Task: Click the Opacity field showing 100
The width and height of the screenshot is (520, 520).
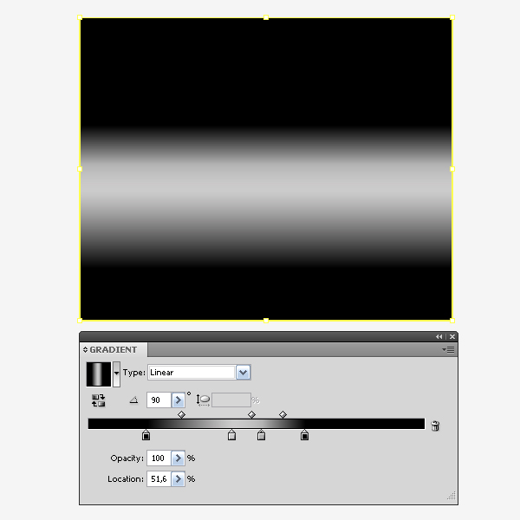Action: coord(159,458)
